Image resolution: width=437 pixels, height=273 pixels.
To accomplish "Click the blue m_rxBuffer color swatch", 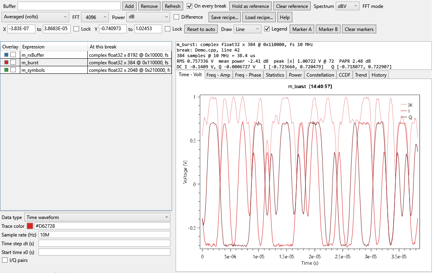I will (x=6, y=55).
